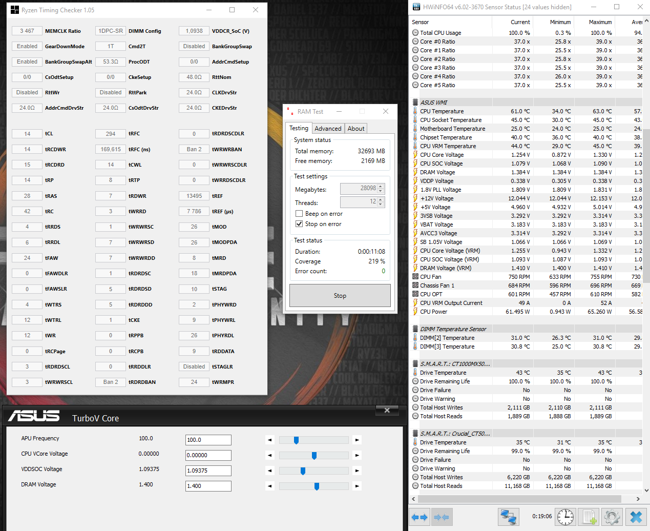
Task: Click the Current column header in HWiNFO
Action: 512,22
